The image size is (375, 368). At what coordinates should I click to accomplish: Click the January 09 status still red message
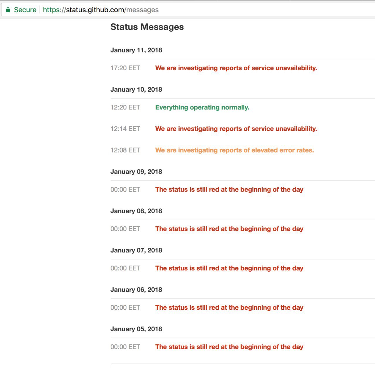tap(229, 189)
